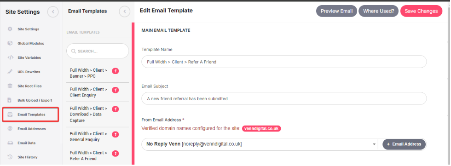This screenshot has width=451, height=166.
Task: Collapse the Site Settings panel chevron
Action: point(53,12)
